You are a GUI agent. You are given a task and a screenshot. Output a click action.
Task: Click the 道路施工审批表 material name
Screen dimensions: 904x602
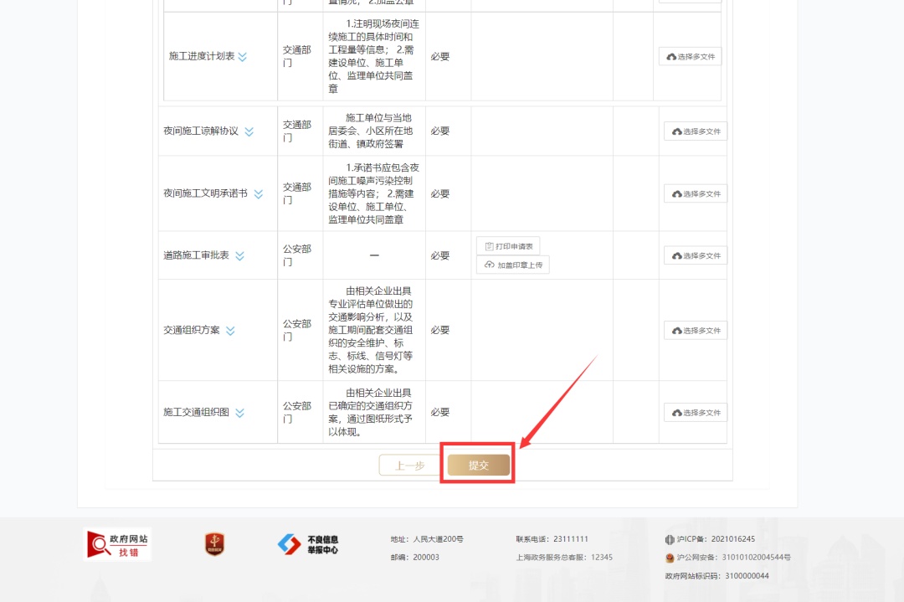pyautogui.click(x=196, y=255)
